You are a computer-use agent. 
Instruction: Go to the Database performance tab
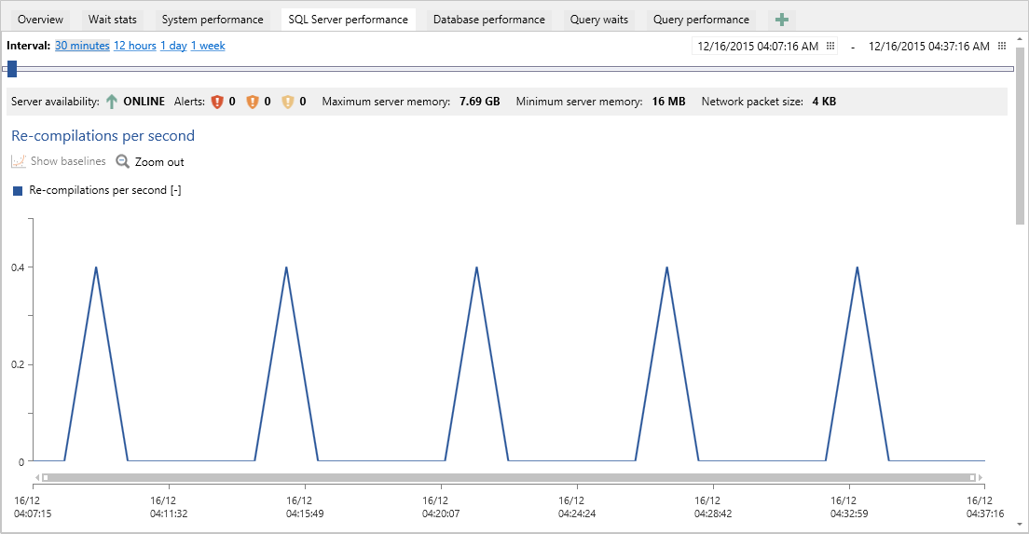click(x=489, y=20)
